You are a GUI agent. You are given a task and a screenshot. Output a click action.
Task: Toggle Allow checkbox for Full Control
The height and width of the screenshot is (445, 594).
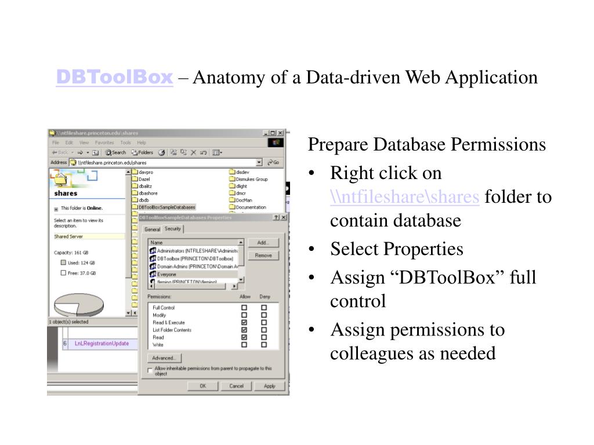(244, 308)
